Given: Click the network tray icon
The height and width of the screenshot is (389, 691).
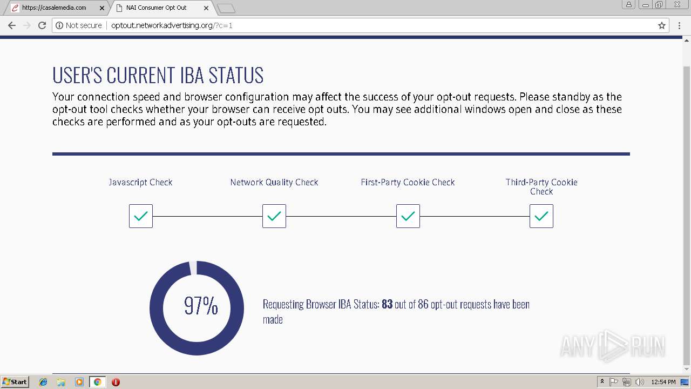Looking at the screenshot, I should [x=627, y=382].
